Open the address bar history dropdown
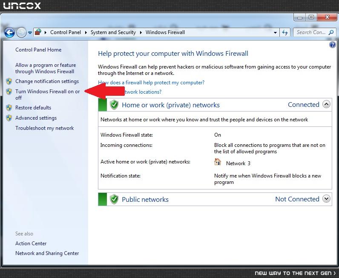Image resolution: width=339 pixels, height=278 pixels. tap(275, 33)
